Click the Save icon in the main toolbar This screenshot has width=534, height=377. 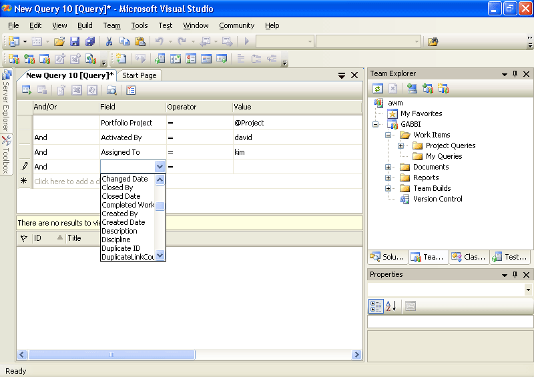pos(75,41)
